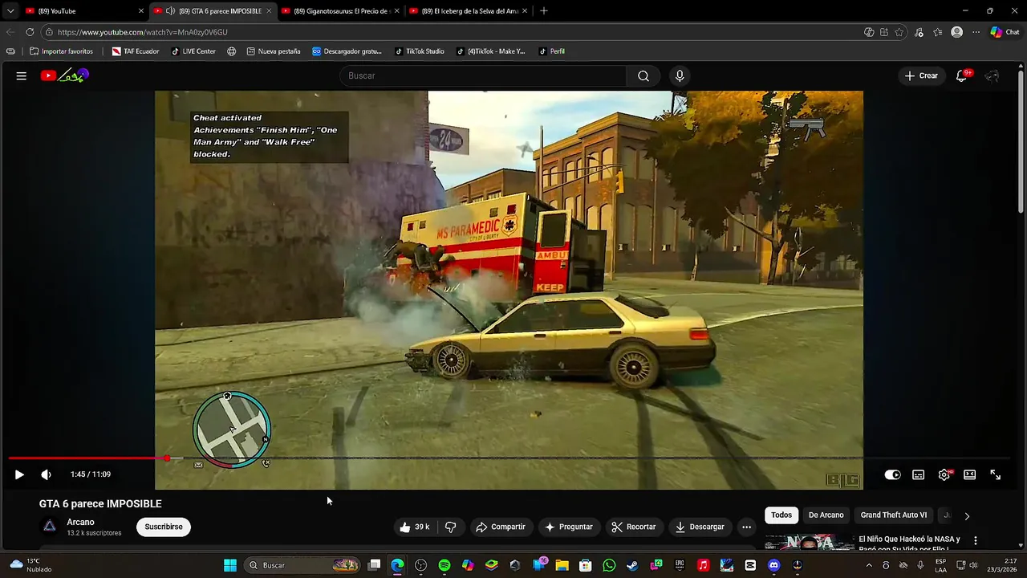The width and height of the screenshot is (1027, 578).
Task: Click the address bar URL
Action: [x=143, y=32]
